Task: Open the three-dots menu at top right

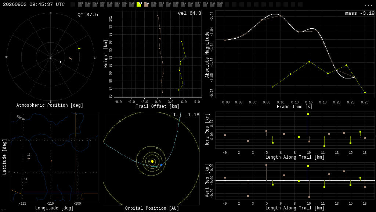Action: [368, 5]
